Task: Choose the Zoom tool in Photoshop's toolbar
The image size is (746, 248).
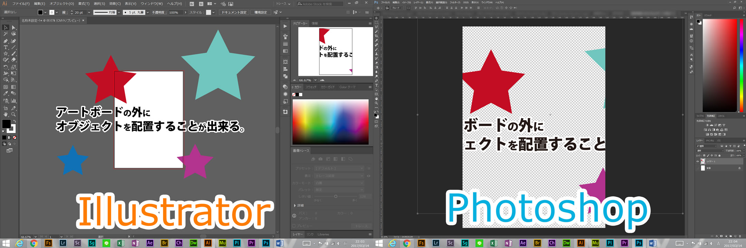Action: pos(376,103)
